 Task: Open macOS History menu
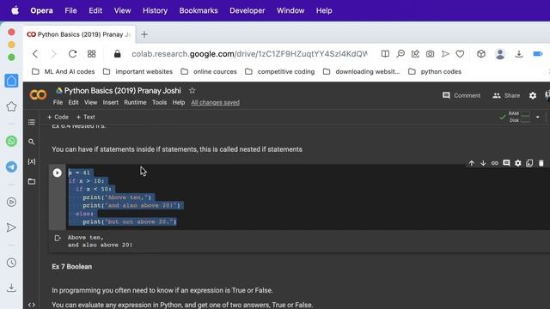155,10
